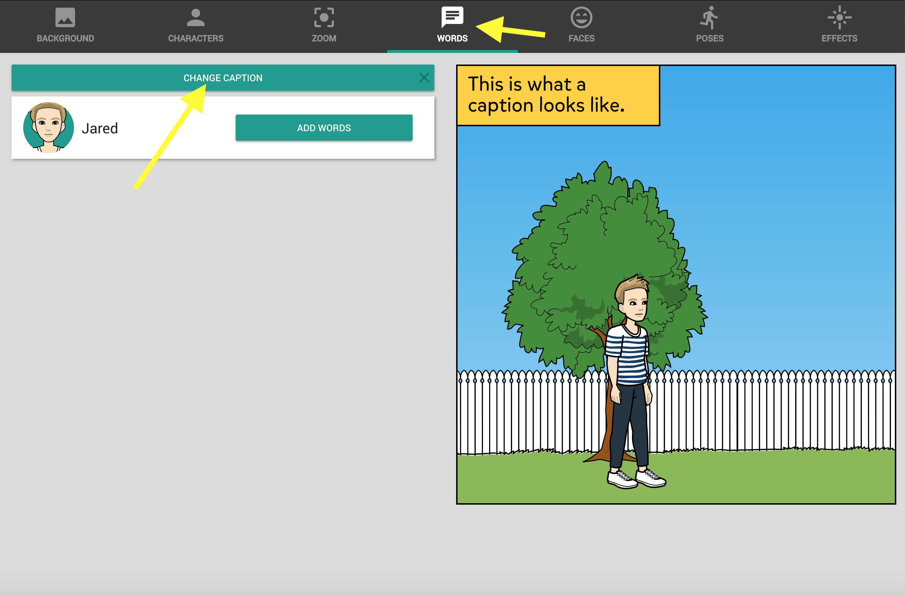
Task: Select the Jared name label
Action: (x=100, y=128)
